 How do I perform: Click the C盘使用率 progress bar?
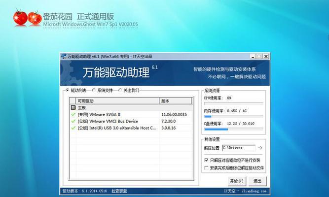[x=233, y=130]
